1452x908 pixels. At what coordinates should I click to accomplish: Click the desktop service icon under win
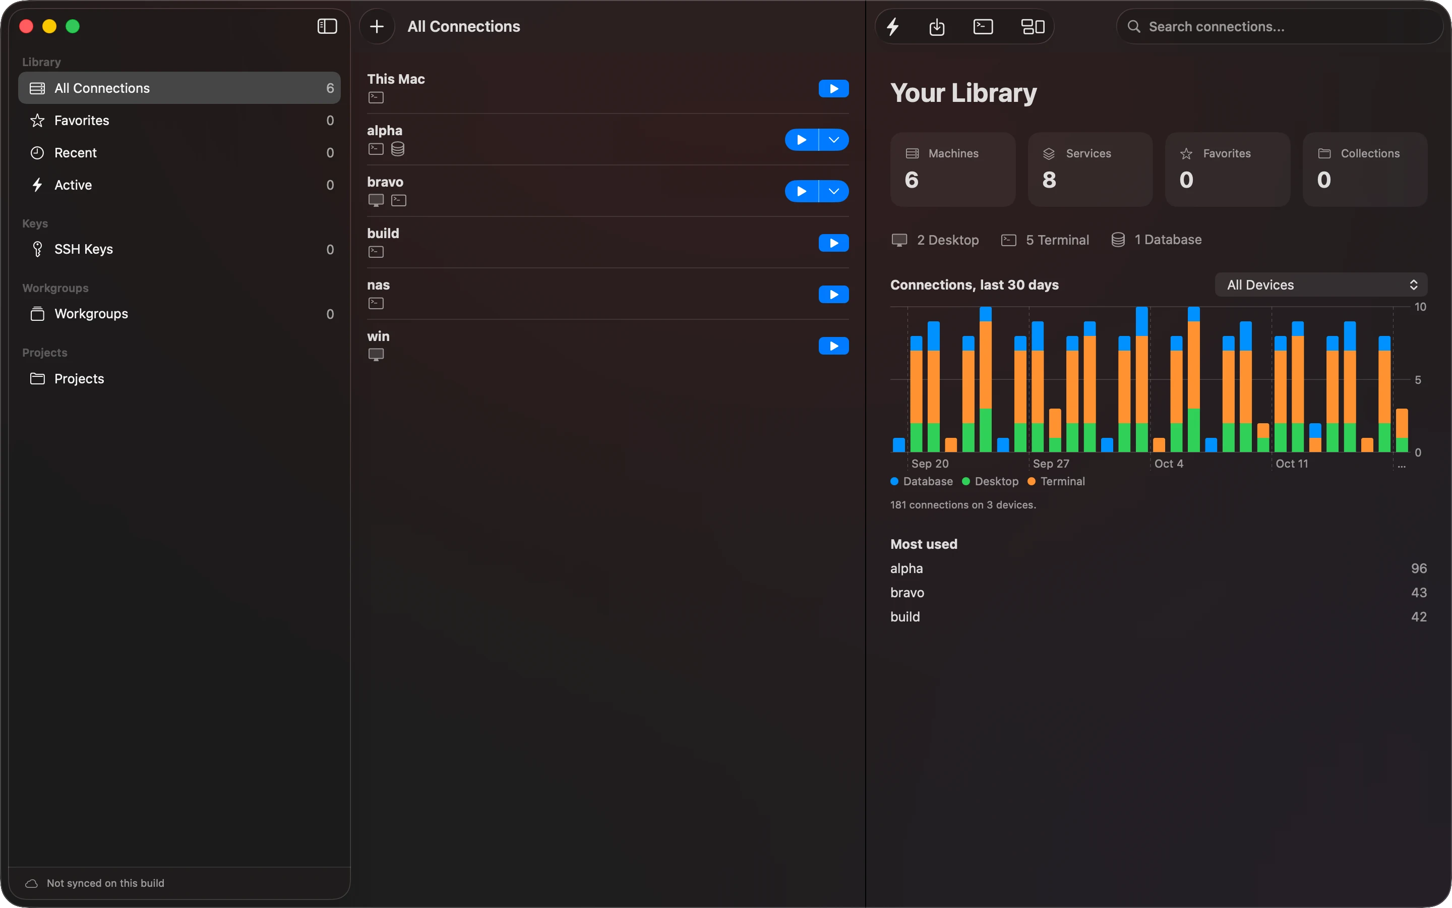tap(376, 355)
